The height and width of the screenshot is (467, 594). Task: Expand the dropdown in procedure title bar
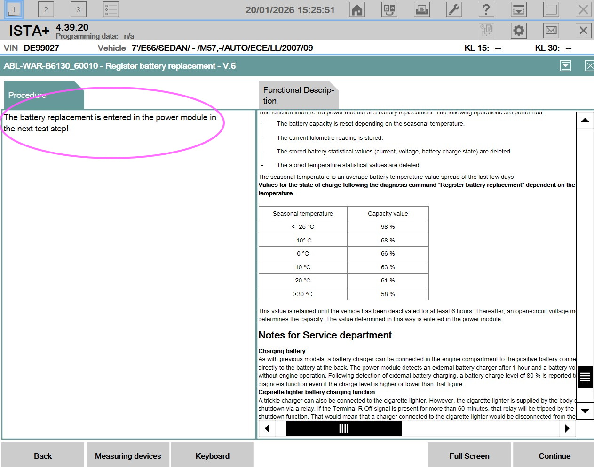565,66
